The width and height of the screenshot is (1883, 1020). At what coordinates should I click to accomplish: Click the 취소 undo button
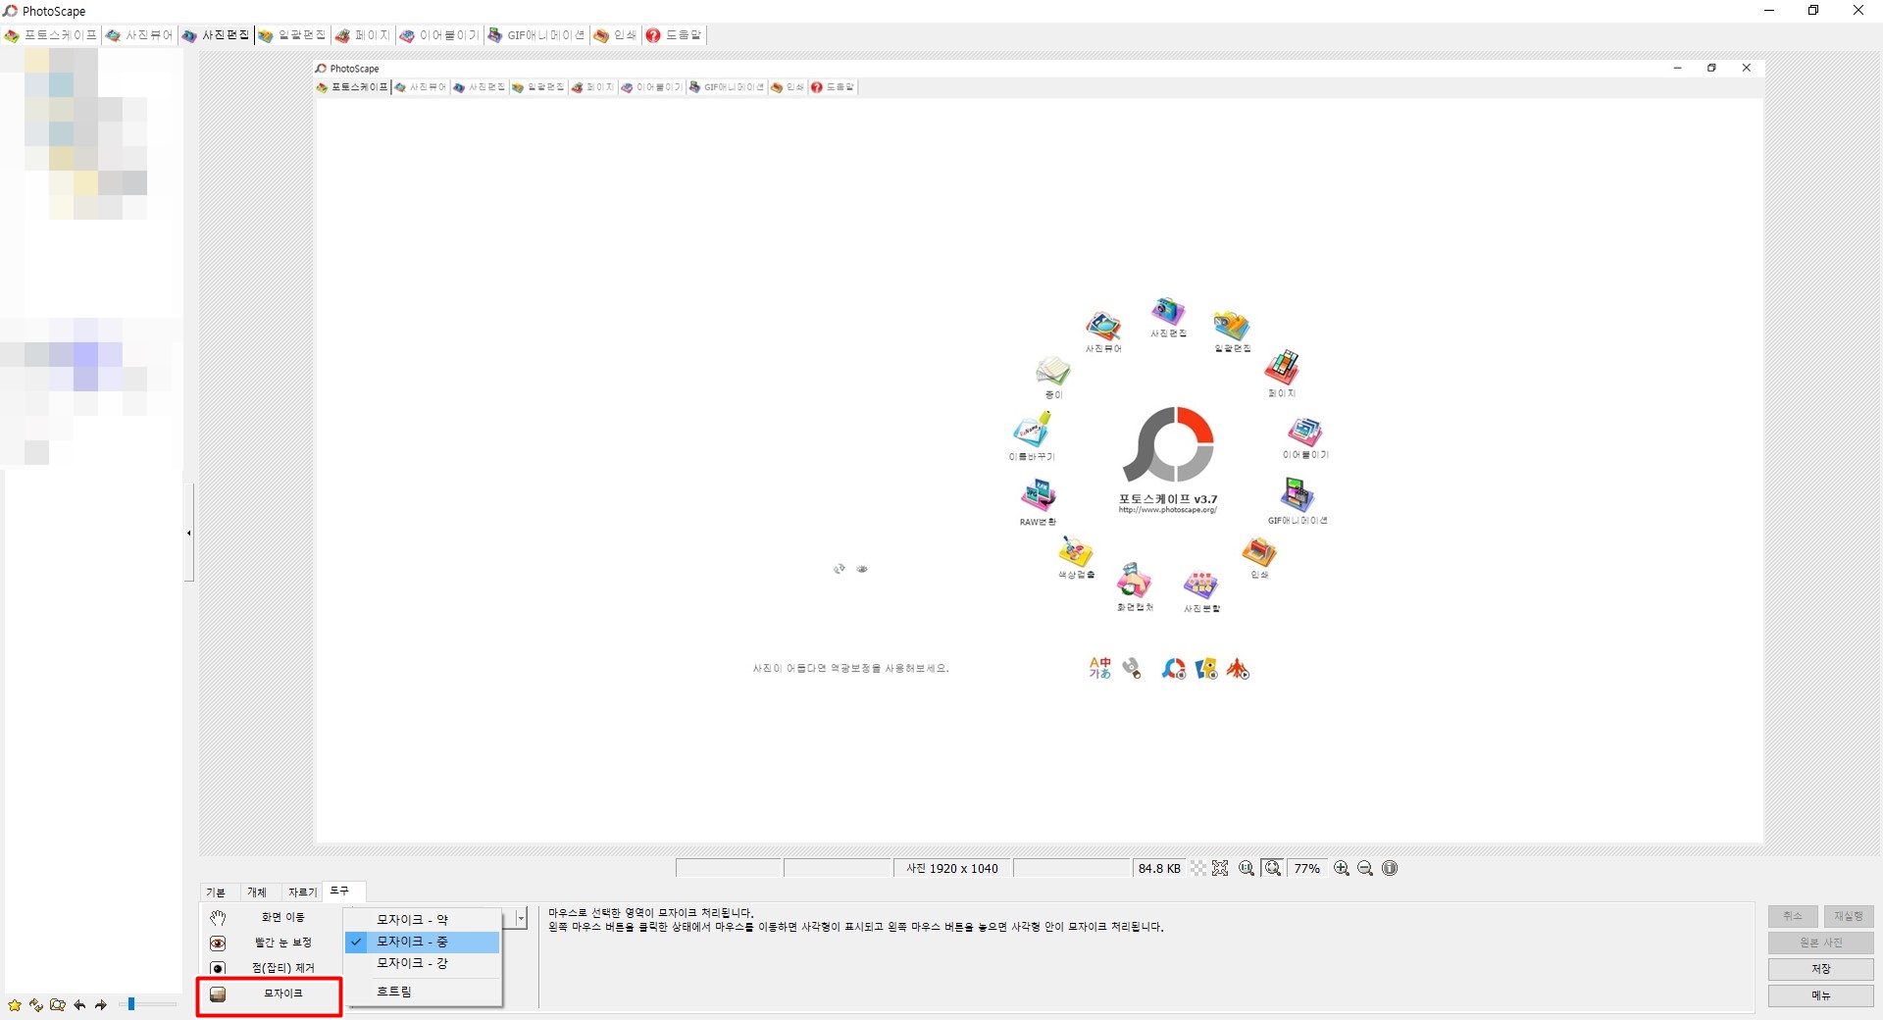[x=1793, y=916]
